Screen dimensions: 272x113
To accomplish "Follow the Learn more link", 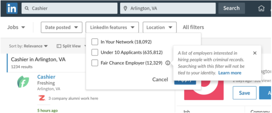I will tap(230, 73).
